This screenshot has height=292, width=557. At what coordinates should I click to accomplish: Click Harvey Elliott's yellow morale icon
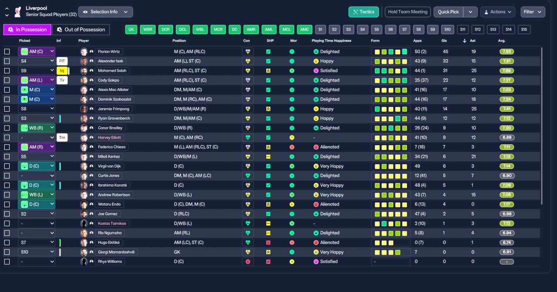292,137
